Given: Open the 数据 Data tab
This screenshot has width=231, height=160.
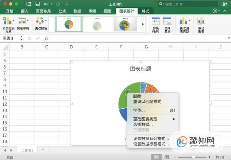Looking at the screenshot, I should click(x=77, y=11).
